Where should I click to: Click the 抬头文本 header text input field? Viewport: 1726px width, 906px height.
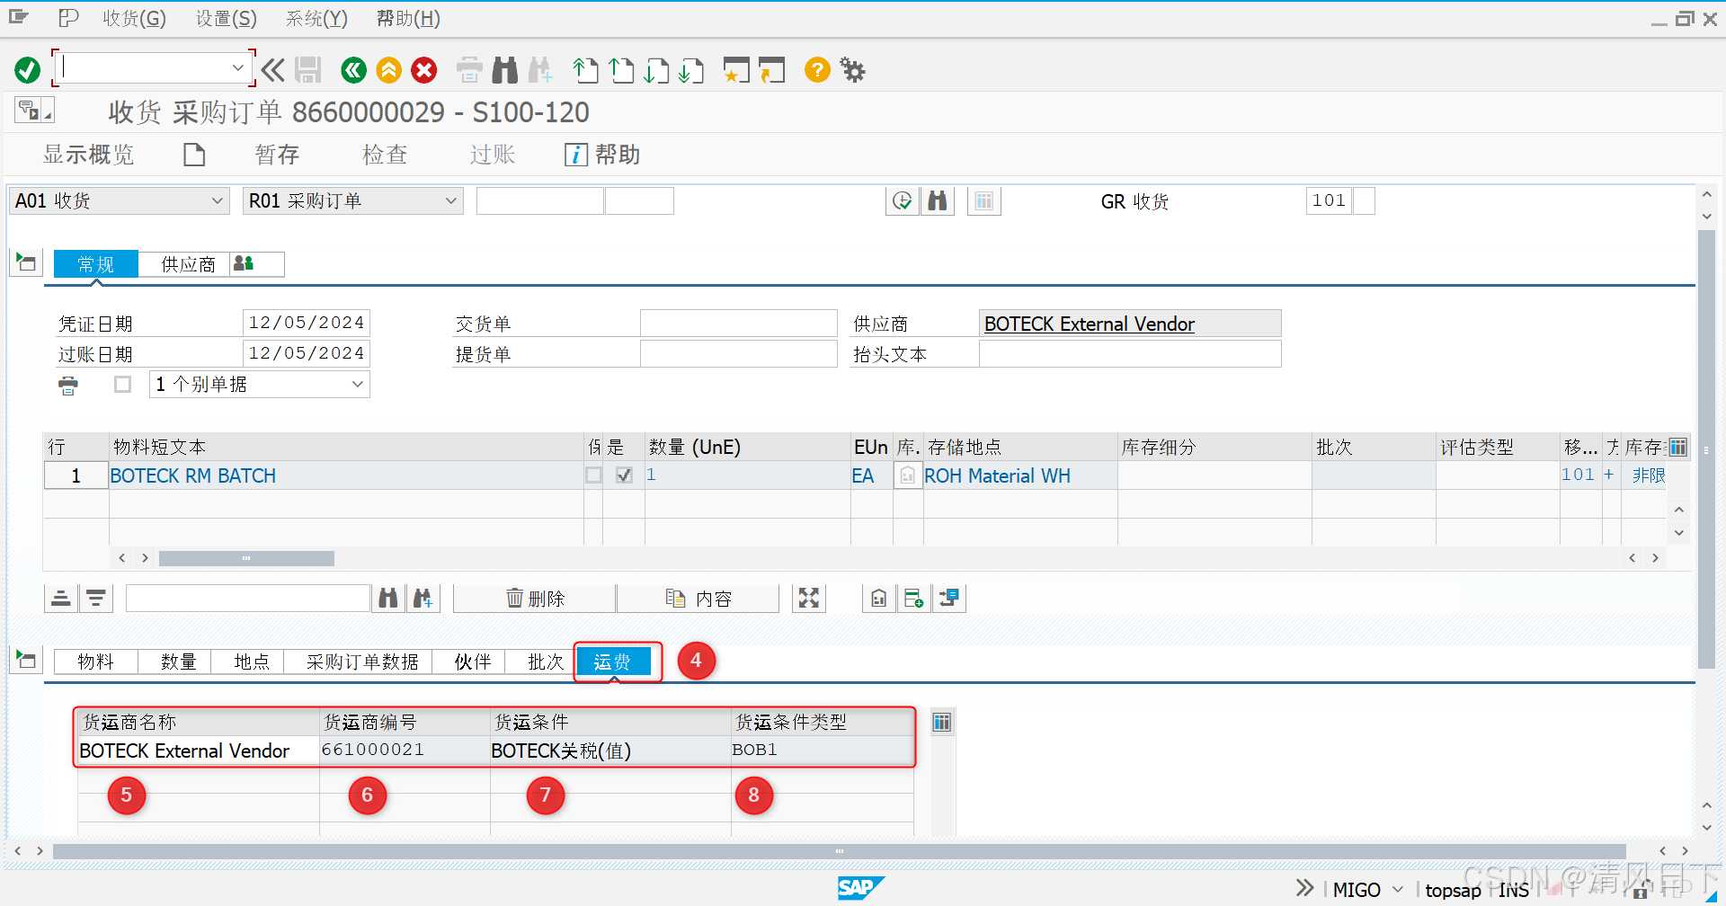coord(1130,354)
